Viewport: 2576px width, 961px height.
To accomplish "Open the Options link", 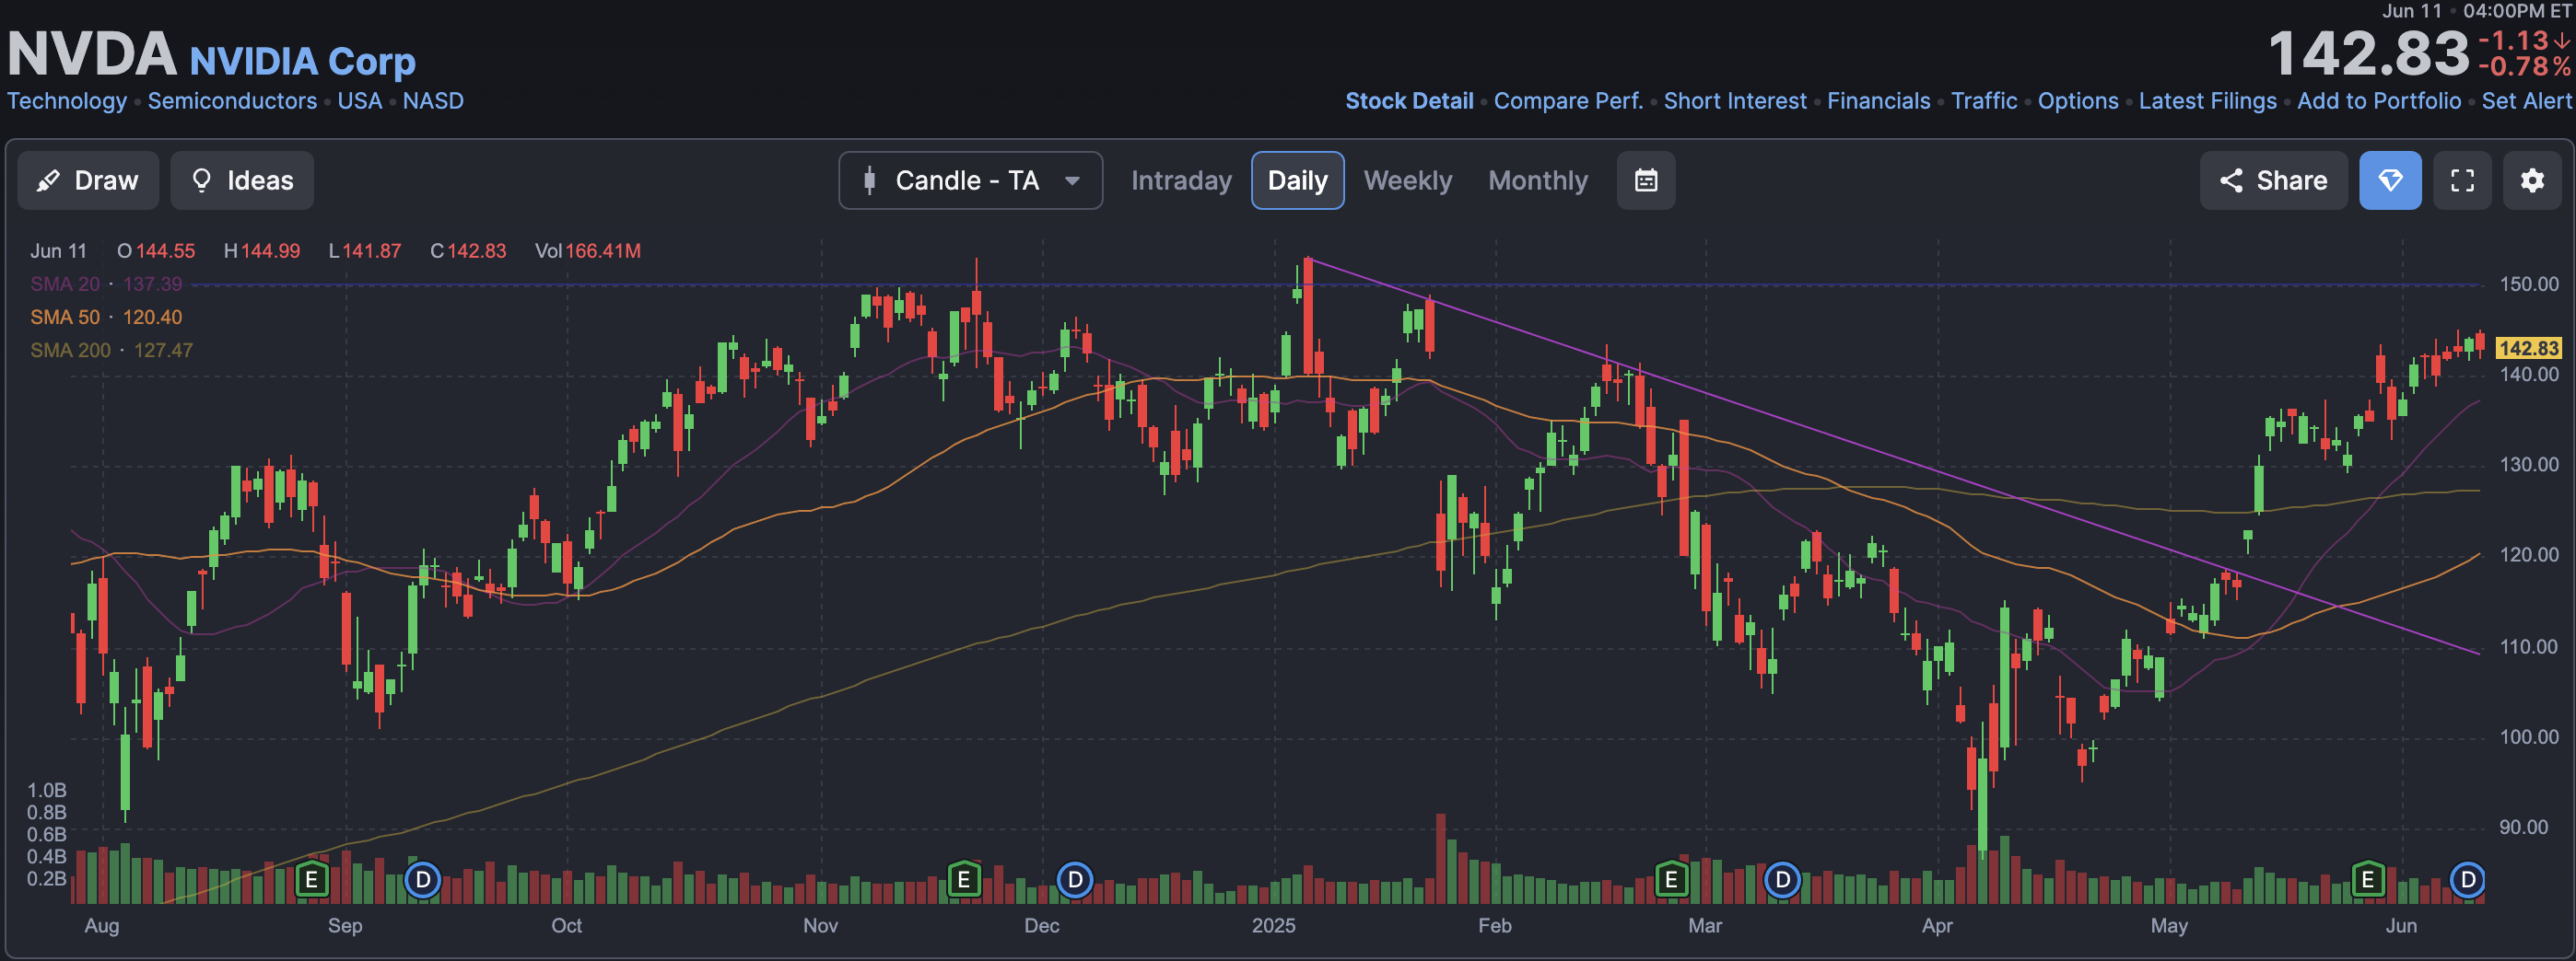I will pos(2078,101).
